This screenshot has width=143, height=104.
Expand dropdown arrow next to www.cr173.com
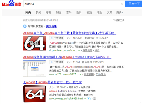(x=80, y=75)
